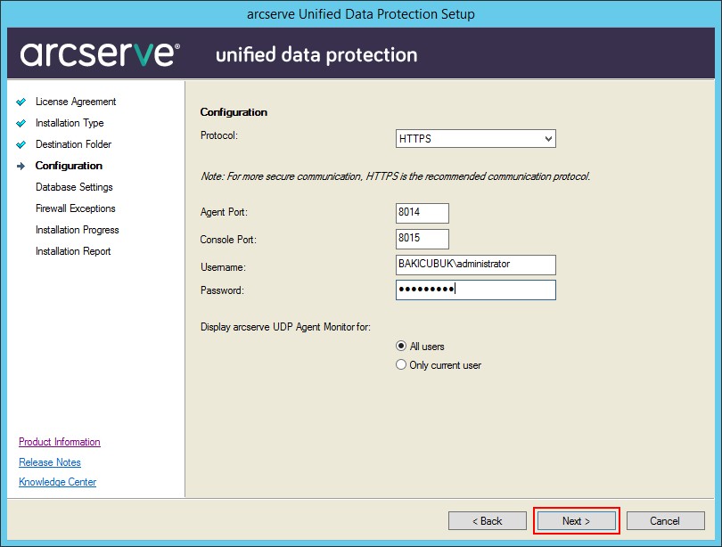Click the HTTPS recommendation note text

pos(396,176)
